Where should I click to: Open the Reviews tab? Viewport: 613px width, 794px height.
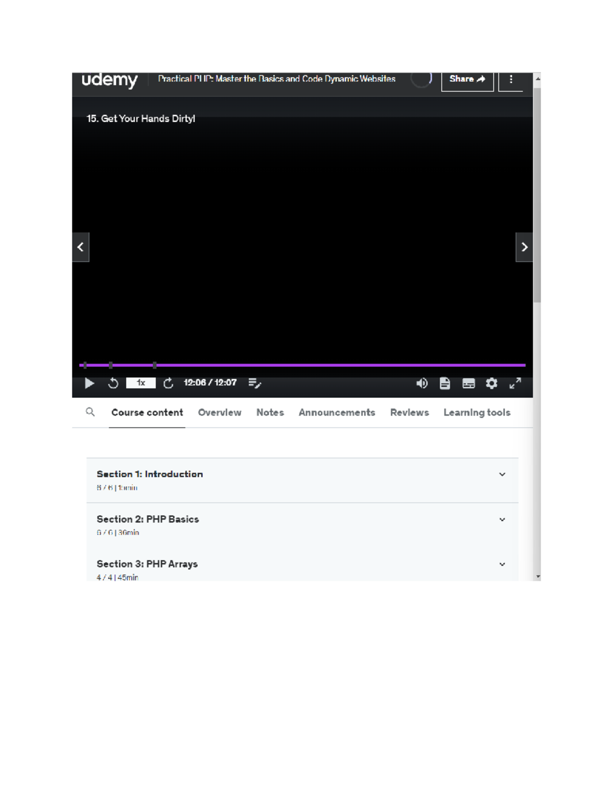(x=409, y=412)
